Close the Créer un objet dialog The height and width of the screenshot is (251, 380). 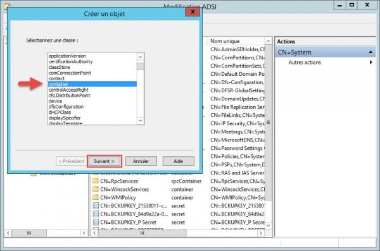coord(193,11)
